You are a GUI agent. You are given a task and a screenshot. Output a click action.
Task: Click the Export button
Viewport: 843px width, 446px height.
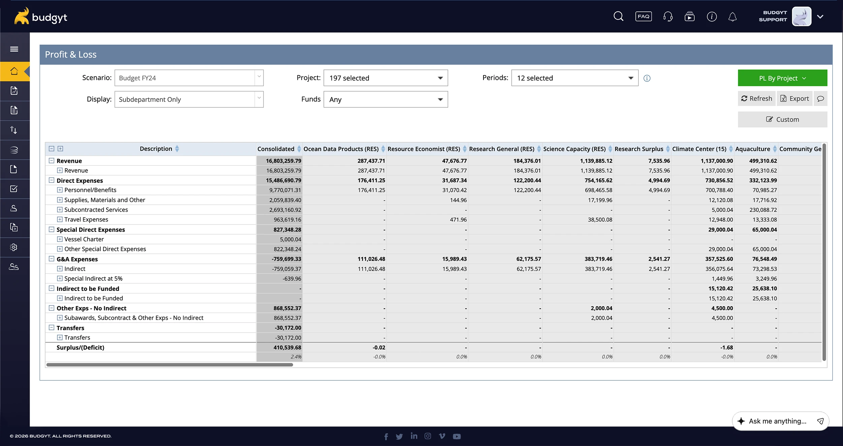794,99
